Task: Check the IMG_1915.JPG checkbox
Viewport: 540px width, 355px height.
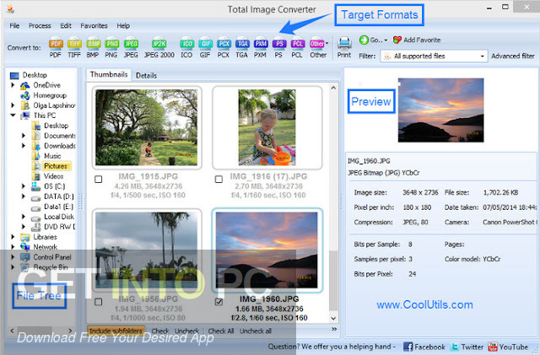Action: coord(99,180)
